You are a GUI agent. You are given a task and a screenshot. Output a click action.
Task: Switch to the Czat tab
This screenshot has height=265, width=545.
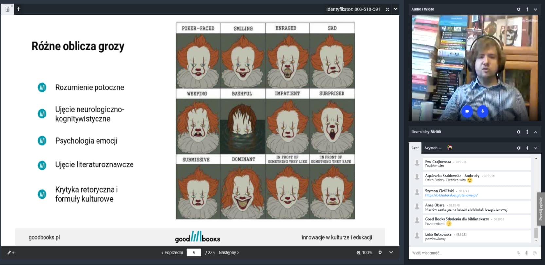[x=415, y=148]
